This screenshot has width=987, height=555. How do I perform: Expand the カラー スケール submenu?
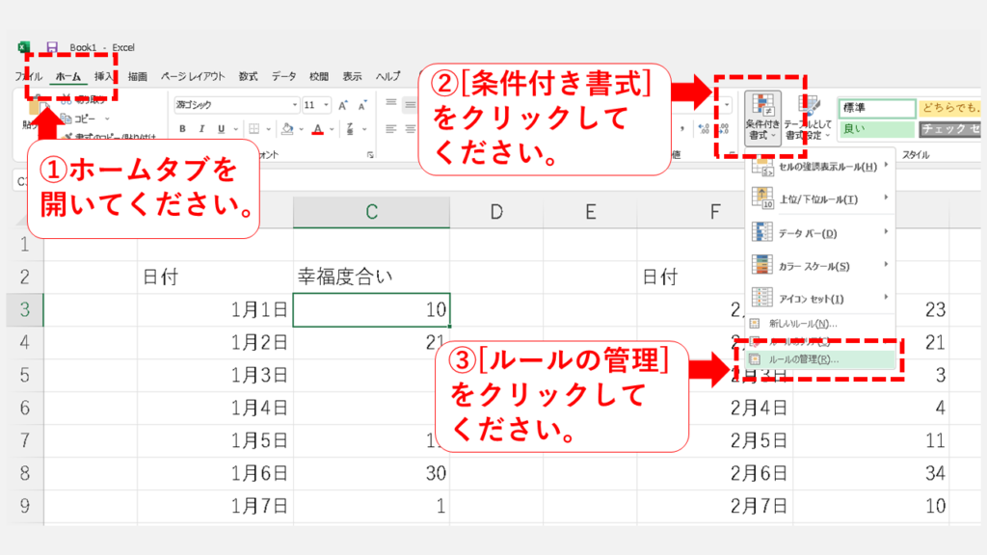[x=819, y=266]
